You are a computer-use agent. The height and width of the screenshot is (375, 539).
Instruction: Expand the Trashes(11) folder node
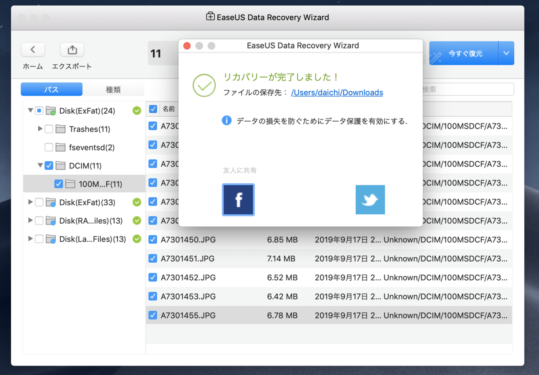(40, 129)
